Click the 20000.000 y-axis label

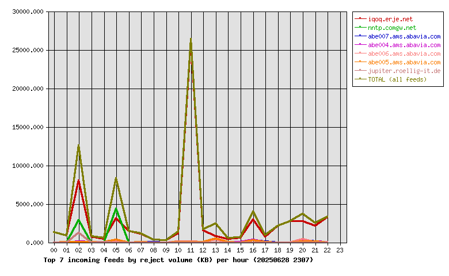[28, 89]
